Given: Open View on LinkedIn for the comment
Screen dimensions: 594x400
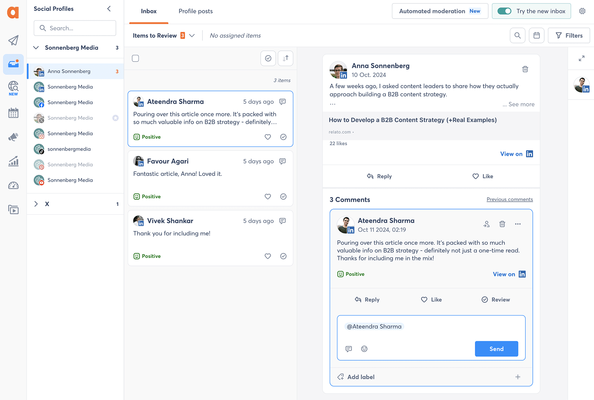Looking at the screenshot, I should (509, 274).
